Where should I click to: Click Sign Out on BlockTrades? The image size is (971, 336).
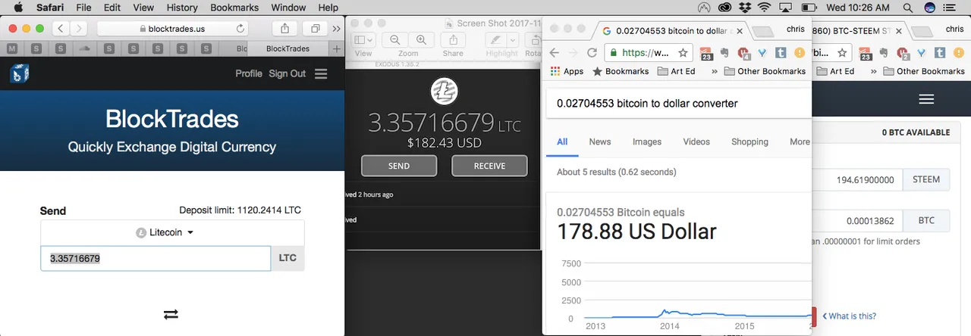[287, 73]
